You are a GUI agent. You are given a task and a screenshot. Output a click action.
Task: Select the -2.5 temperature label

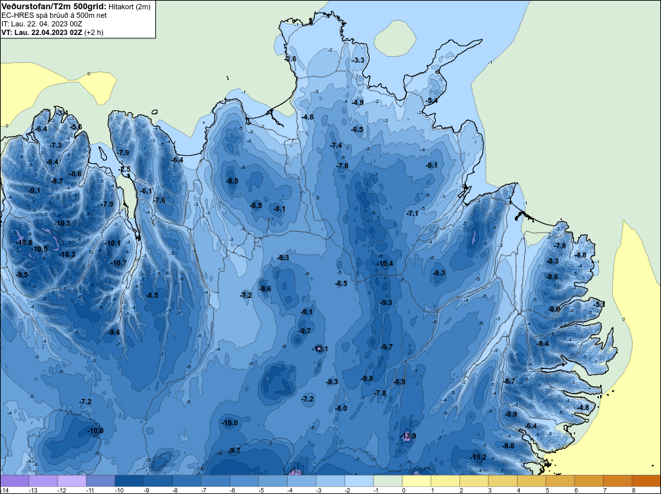pos(124,170)
